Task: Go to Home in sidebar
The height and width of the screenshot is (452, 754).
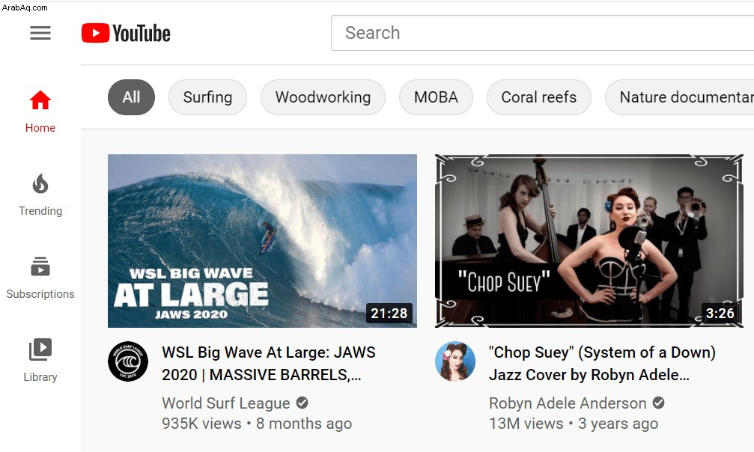Action: coord(40,112)
